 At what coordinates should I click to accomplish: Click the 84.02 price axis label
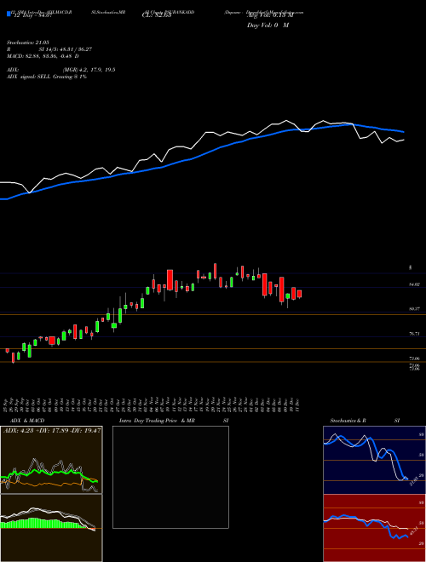pos(415,284)
